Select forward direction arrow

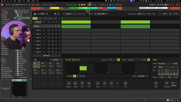click(x=75, y=76)
